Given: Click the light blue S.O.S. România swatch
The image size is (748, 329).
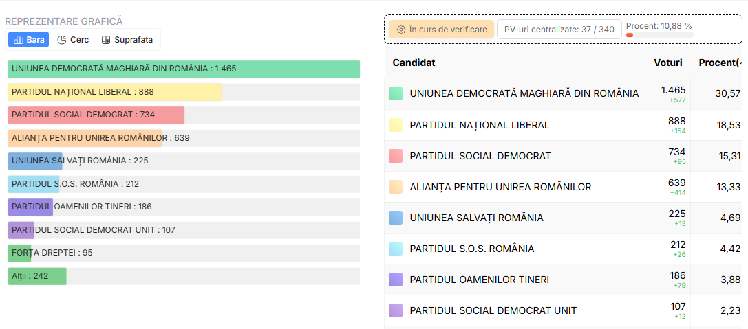Looking at the screenshot, I should click(396, 249).
